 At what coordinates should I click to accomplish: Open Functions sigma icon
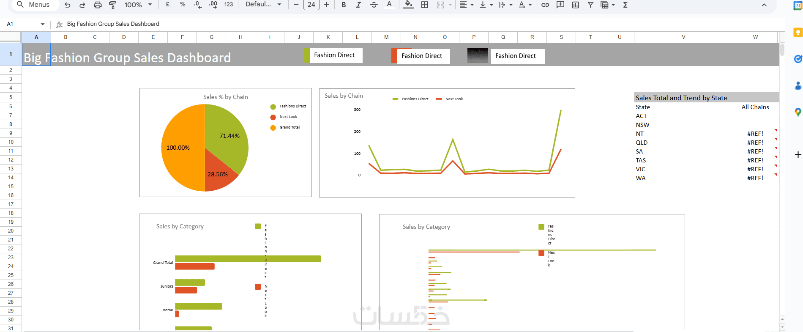625,5
